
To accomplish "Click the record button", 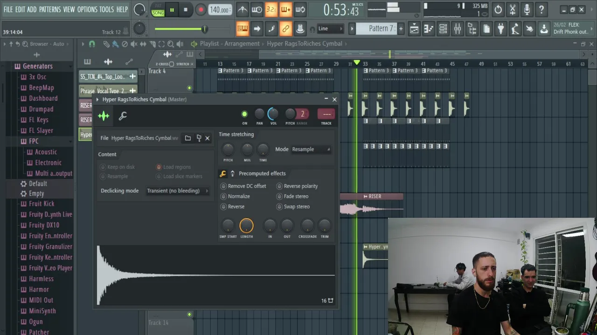I will pyautogui.click(x=201, y=10).
